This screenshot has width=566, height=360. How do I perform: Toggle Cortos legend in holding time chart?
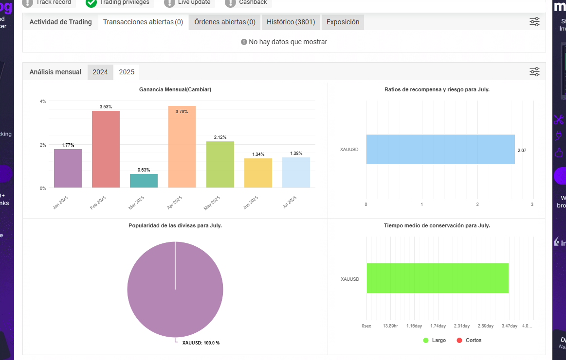coord(469,340)
